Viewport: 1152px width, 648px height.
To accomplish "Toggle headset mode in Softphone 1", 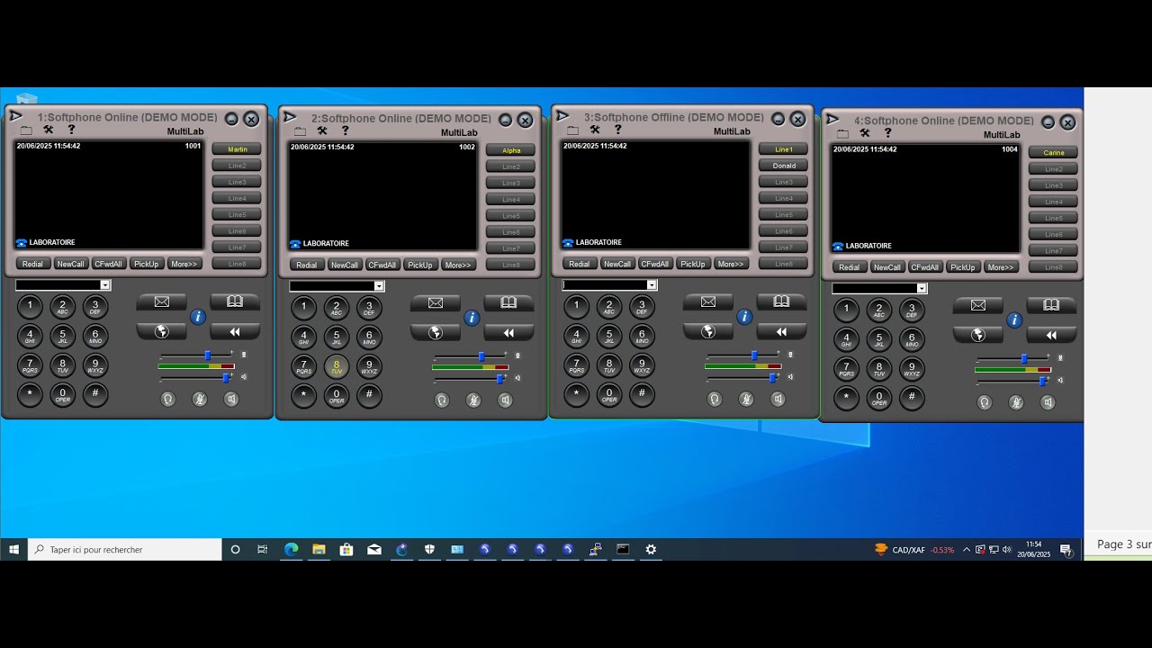I will coord(167,399).
